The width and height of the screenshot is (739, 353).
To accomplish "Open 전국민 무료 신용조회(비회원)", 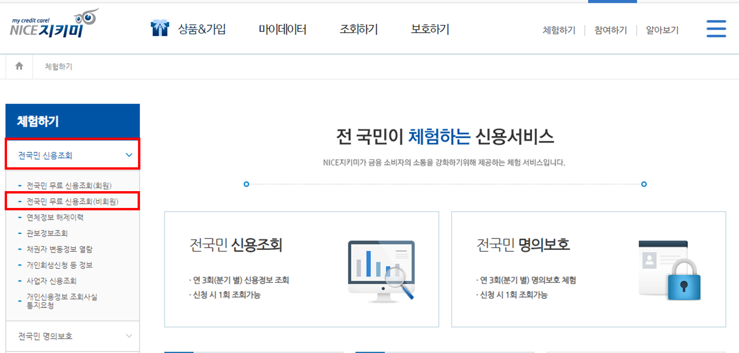I will (72, 201).
